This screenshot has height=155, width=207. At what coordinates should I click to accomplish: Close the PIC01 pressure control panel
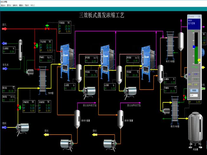pos(200,17)
